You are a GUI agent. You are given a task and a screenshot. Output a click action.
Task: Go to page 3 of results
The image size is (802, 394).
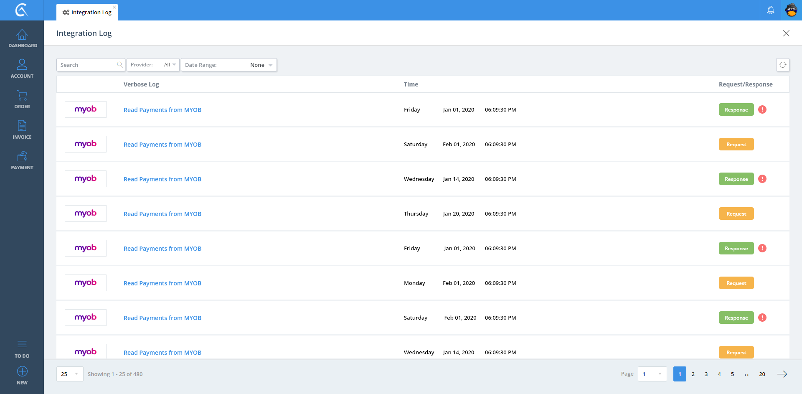tap(706, 374)
